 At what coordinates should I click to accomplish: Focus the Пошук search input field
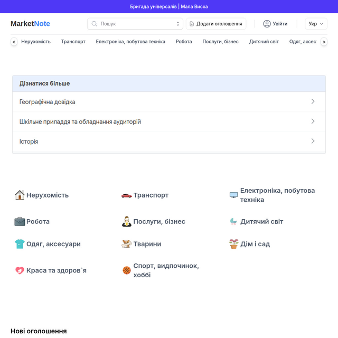point(135,24)
